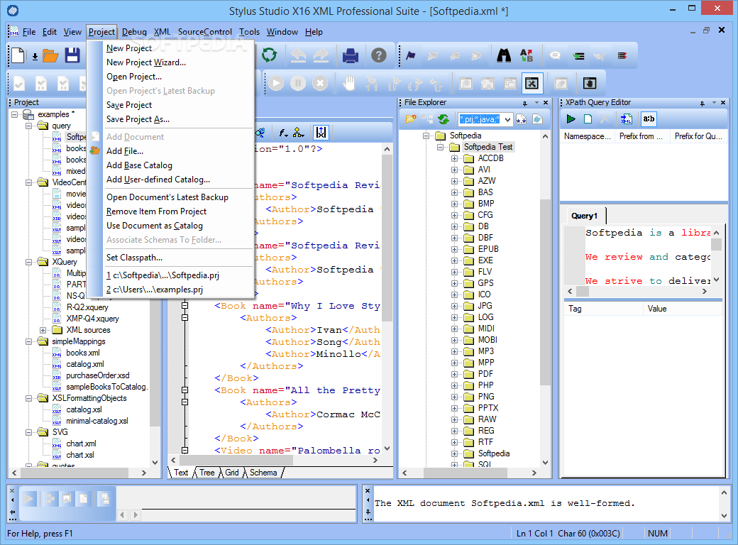738x545 pixels.
Task: Click the XML editor vertical scrollbar
Action: (x=387, y=299)
